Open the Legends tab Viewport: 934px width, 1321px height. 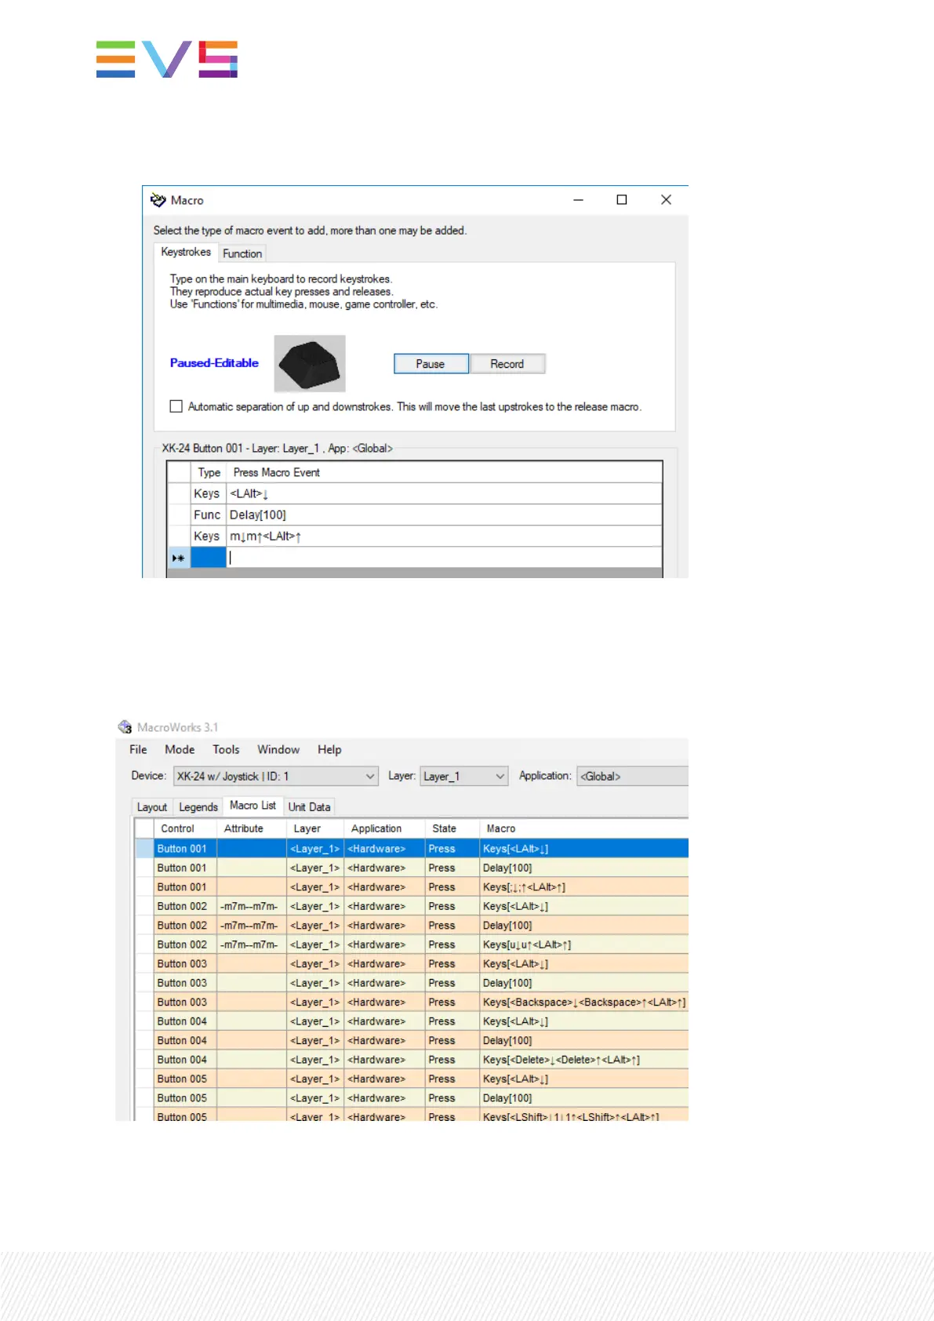[198, 807]
